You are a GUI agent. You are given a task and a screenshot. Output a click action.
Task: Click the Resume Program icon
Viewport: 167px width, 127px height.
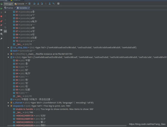point(1,9)
